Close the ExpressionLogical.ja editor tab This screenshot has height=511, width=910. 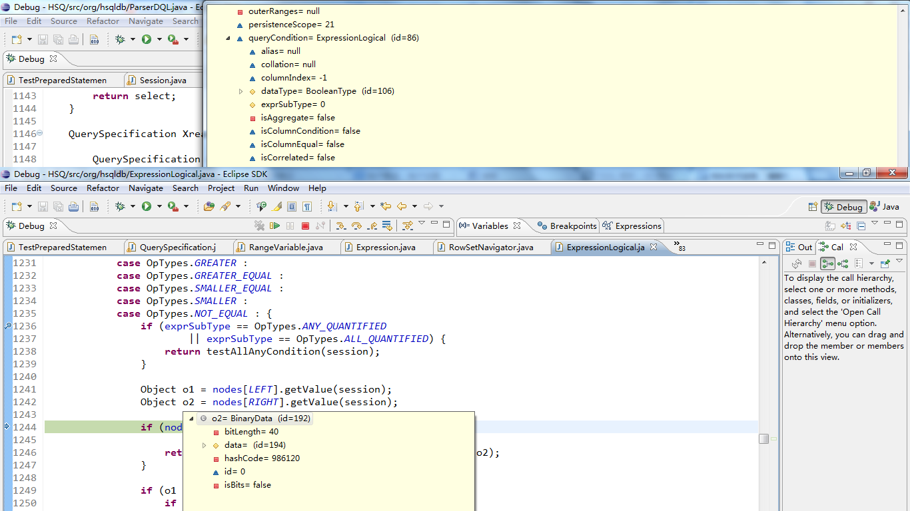click(654, 247)
